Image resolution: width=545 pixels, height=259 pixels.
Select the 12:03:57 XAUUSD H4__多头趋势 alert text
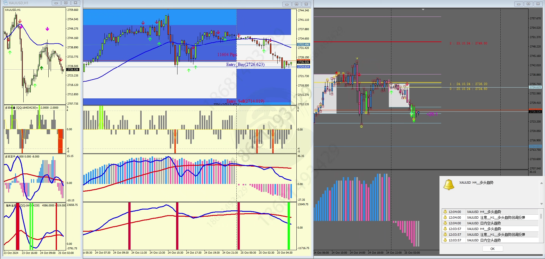point(484,229)
